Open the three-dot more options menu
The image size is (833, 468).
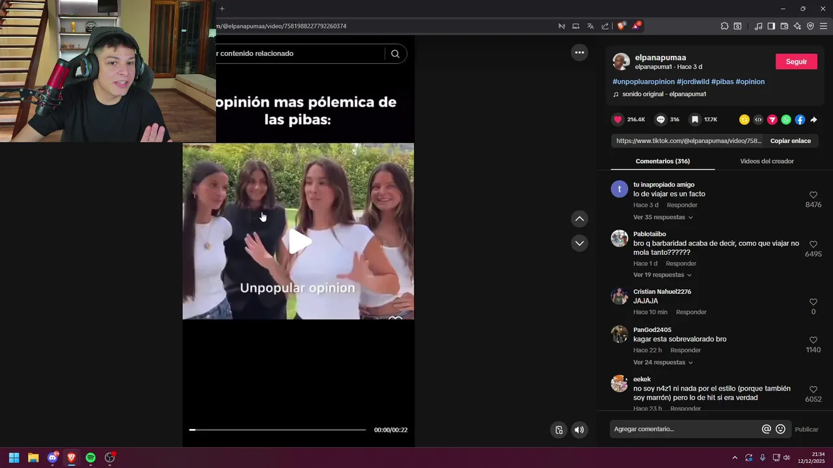pos(579,53)
